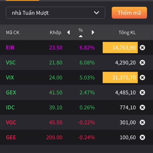This screenshot has width=153, height=153.
Task: Expand the watchlist selector chevron
Action: [96, 13]
